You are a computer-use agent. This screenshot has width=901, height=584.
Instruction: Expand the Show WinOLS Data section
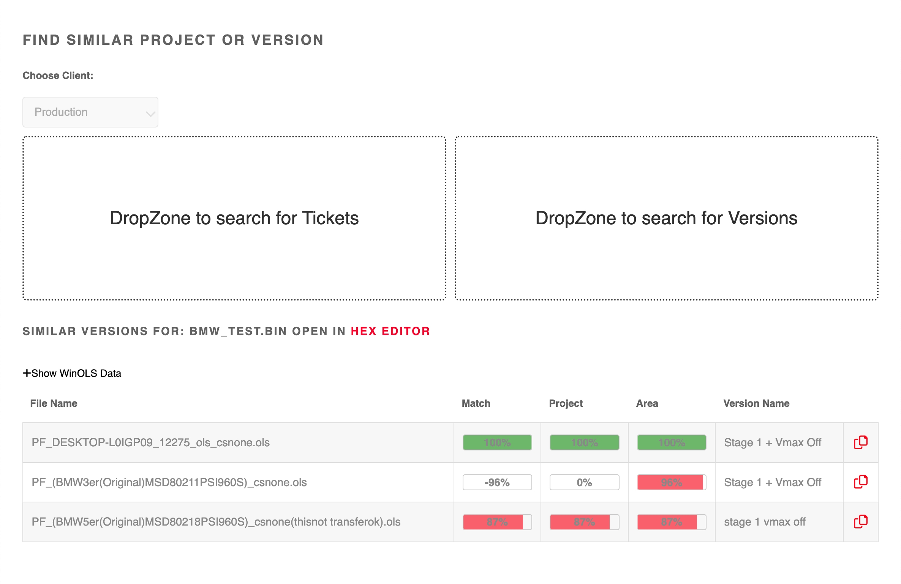tap(72, 373)
